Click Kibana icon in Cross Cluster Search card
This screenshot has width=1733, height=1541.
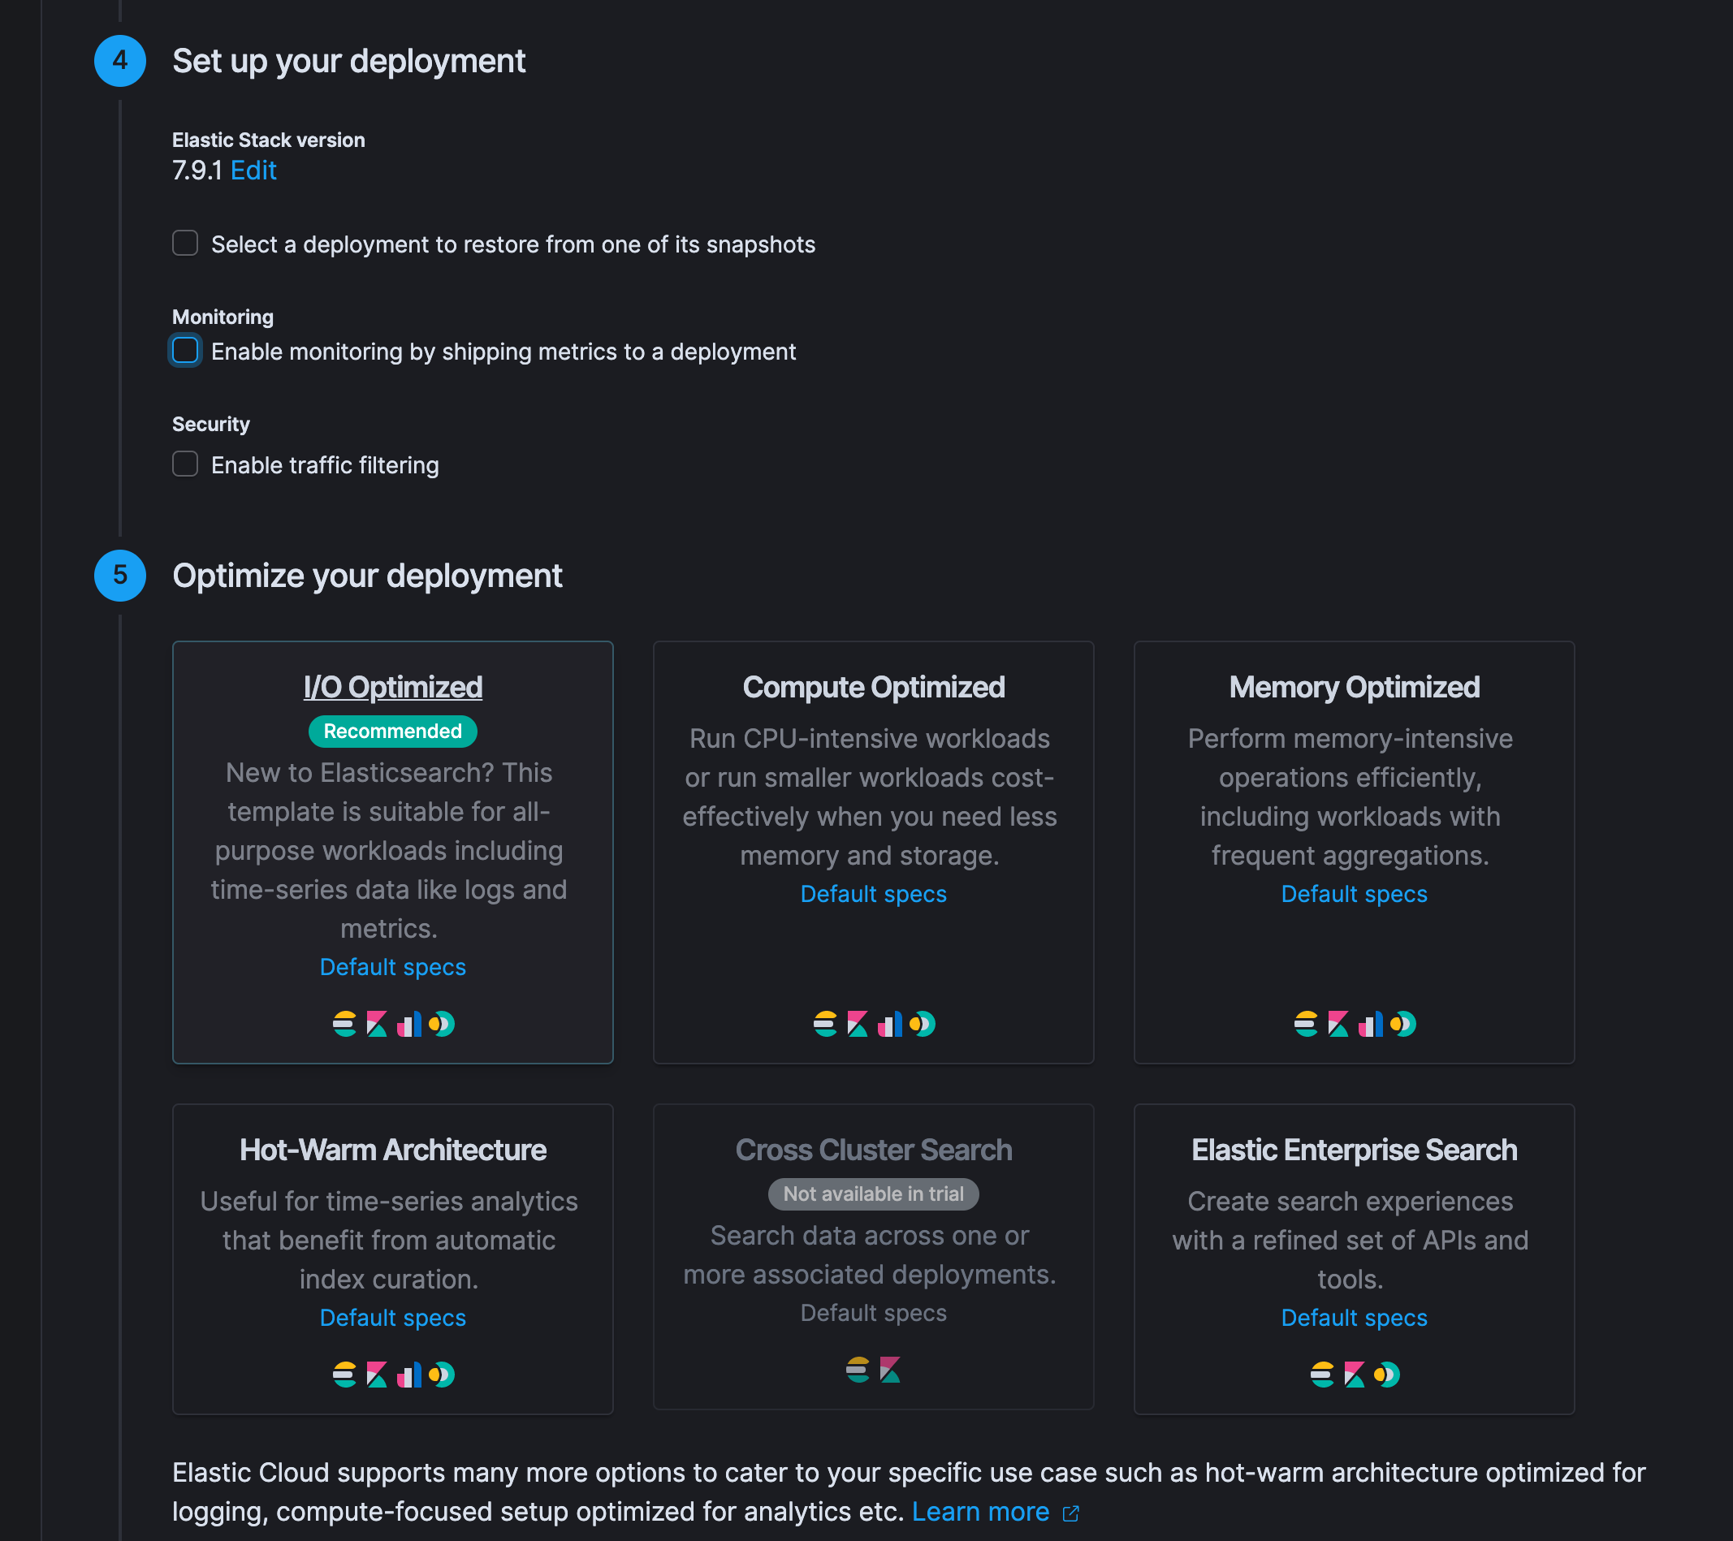[x=889, y=1369]
